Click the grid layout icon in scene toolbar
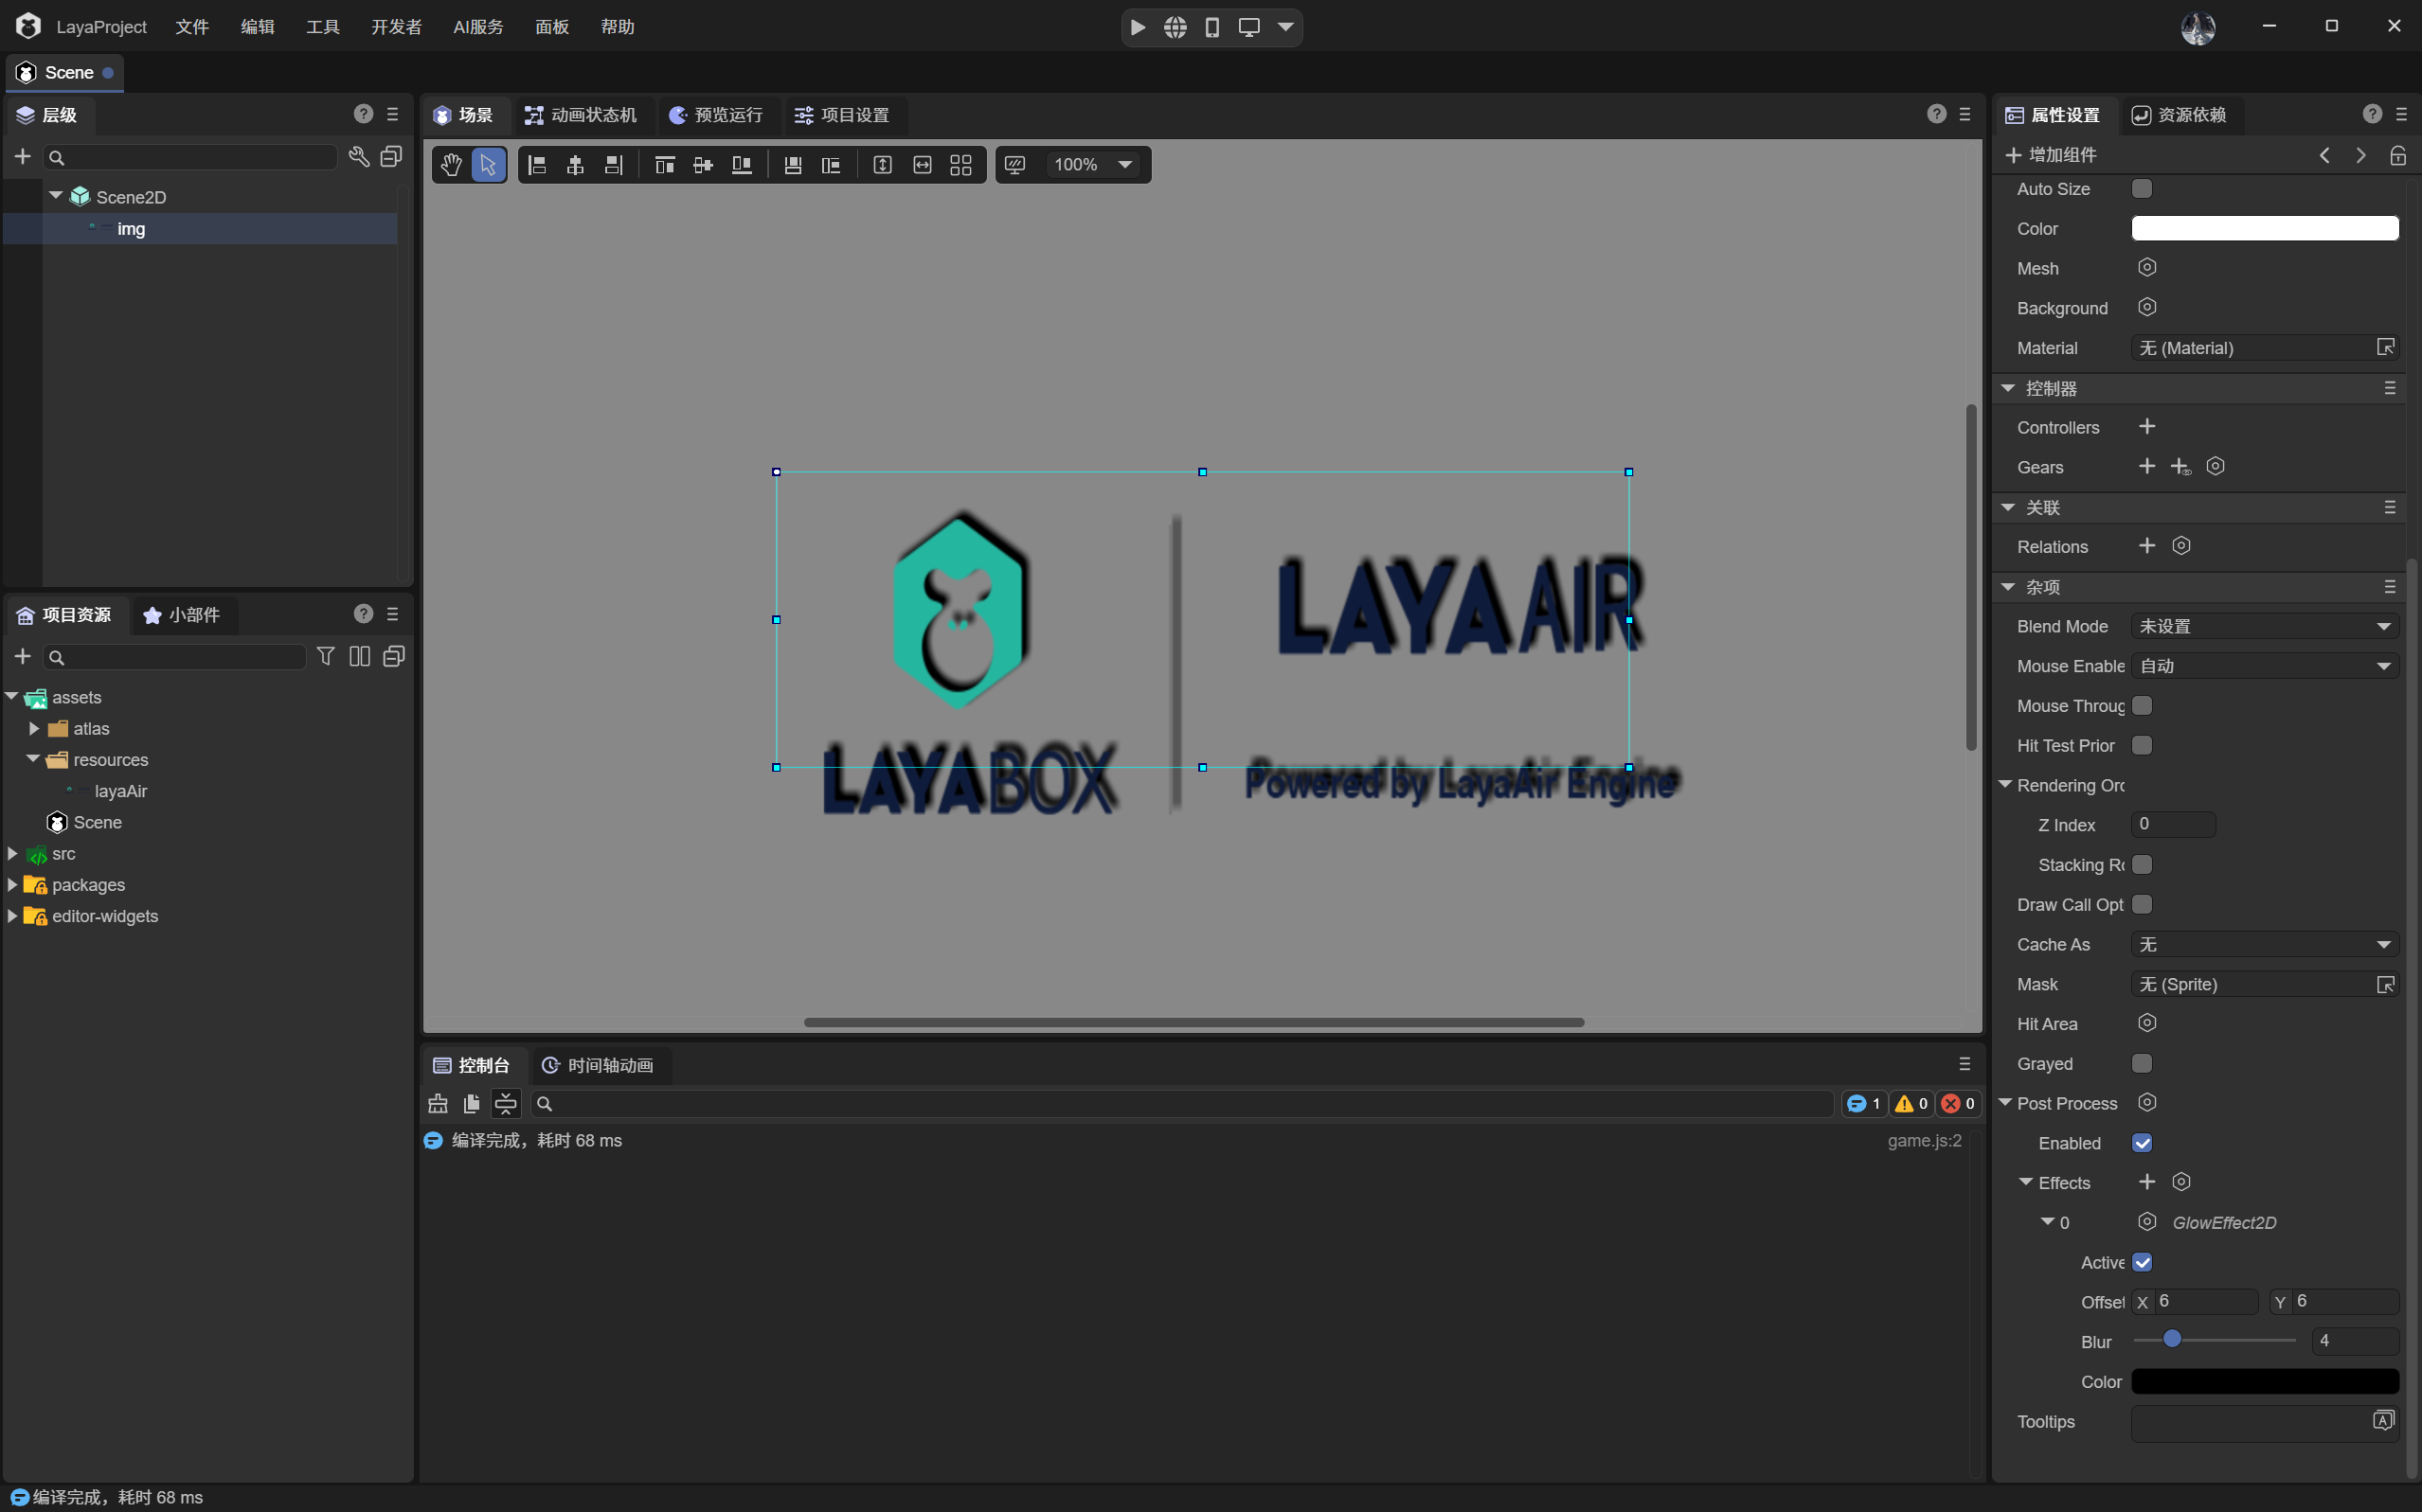This screenshot has height=1512, width=2422. coord(960,165)
